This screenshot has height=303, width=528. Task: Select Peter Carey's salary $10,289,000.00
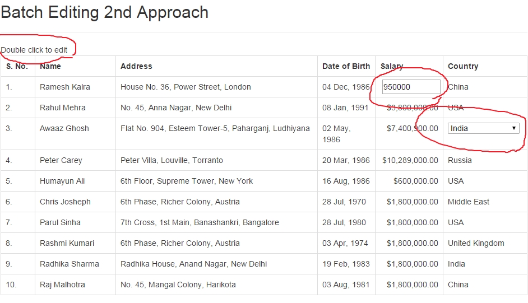pyautogui.click(x=409, y=160)
